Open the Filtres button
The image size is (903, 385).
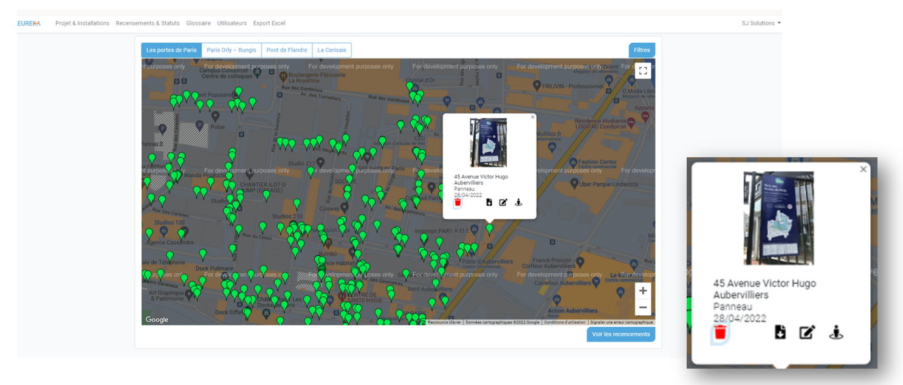pyautogui.click(x=642, y=50)
